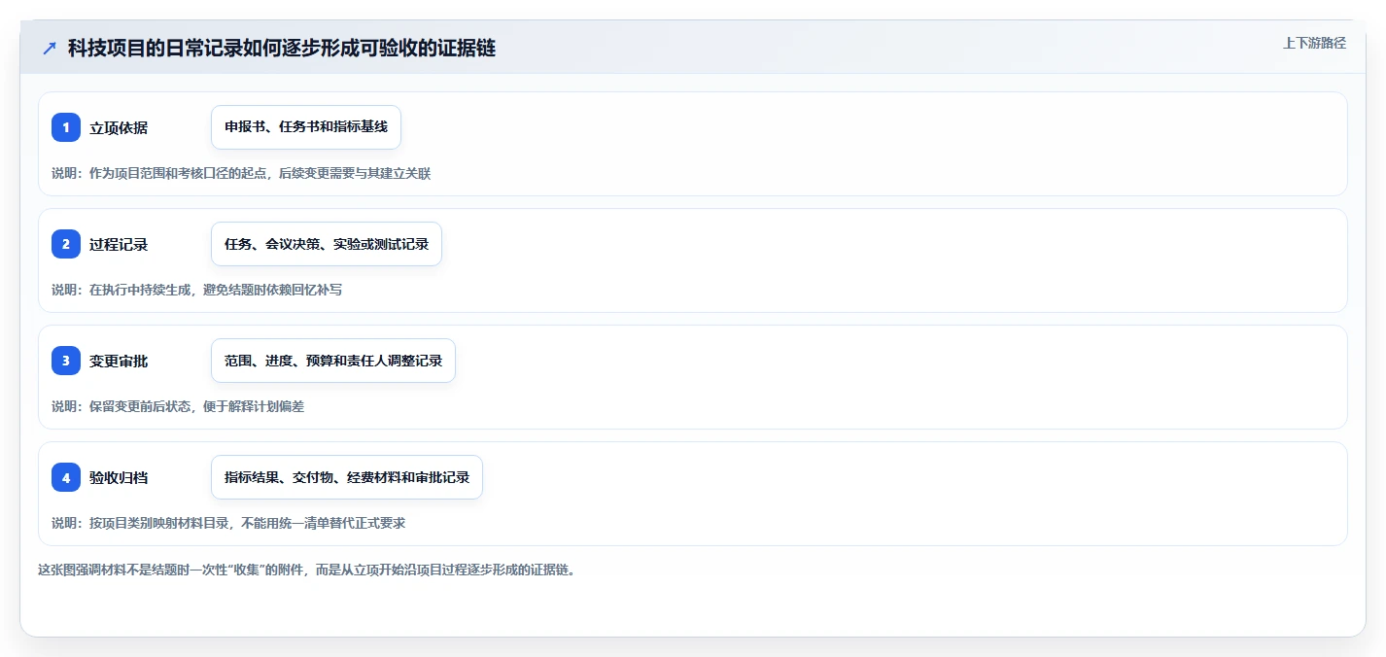Click the 过程记录 step title
1386x657 pixels.
119,244
